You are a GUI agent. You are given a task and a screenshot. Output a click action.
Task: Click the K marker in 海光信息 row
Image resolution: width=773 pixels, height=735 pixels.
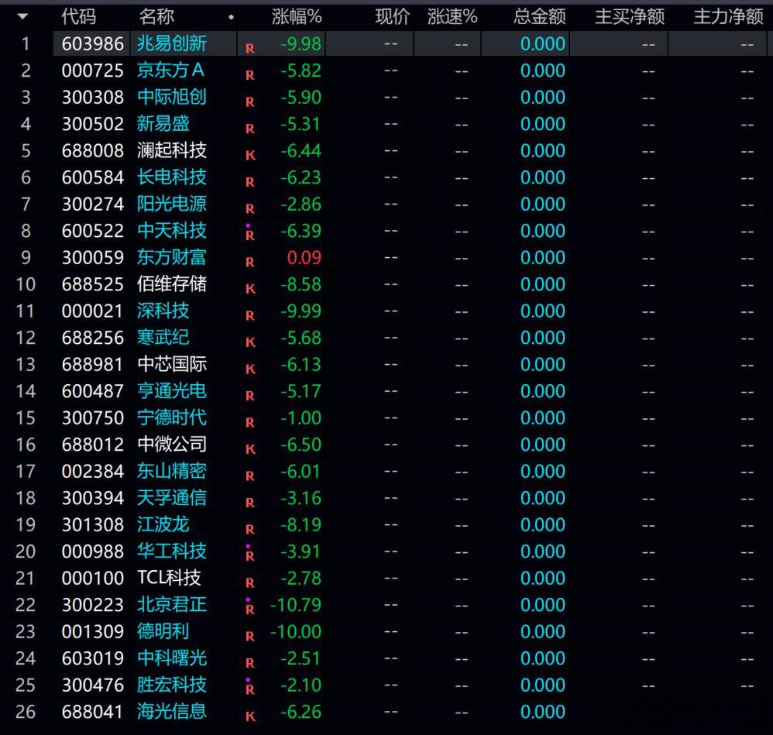click(250, 716)
